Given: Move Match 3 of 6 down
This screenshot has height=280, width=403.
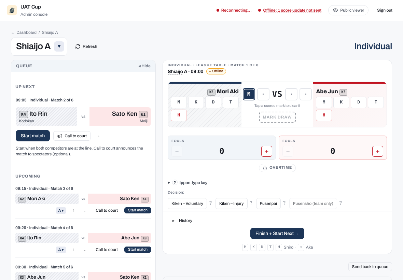Looking at the screenshot, I should point(85,210).
